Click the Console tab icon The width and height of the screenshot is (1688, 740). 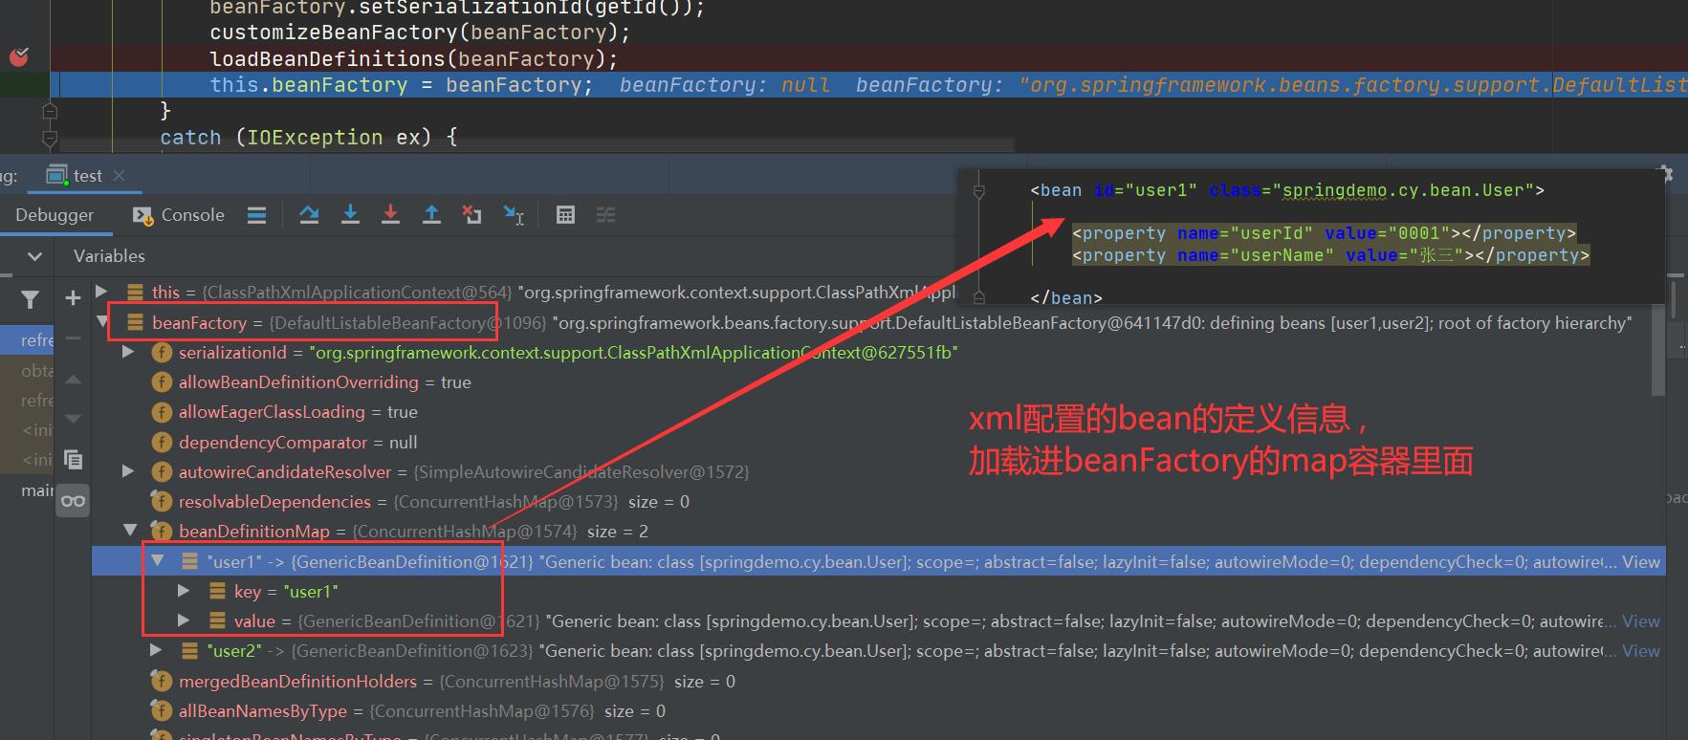[142, 215]
